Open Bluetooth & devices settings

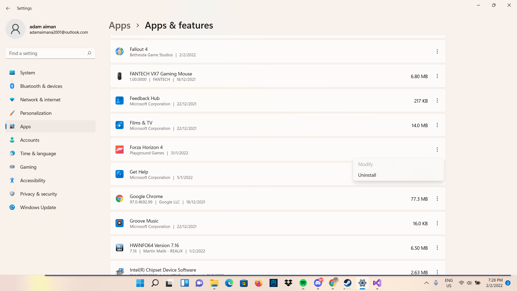(x=50, y=86)
